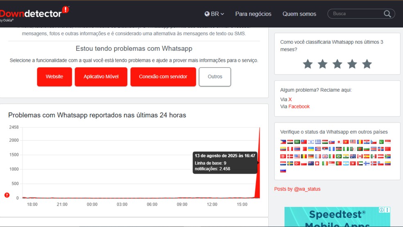Check Whatsapp status for Brazil flag
Image resolution: width=403 pixels, height=227 pixels.
coord(339,156)
